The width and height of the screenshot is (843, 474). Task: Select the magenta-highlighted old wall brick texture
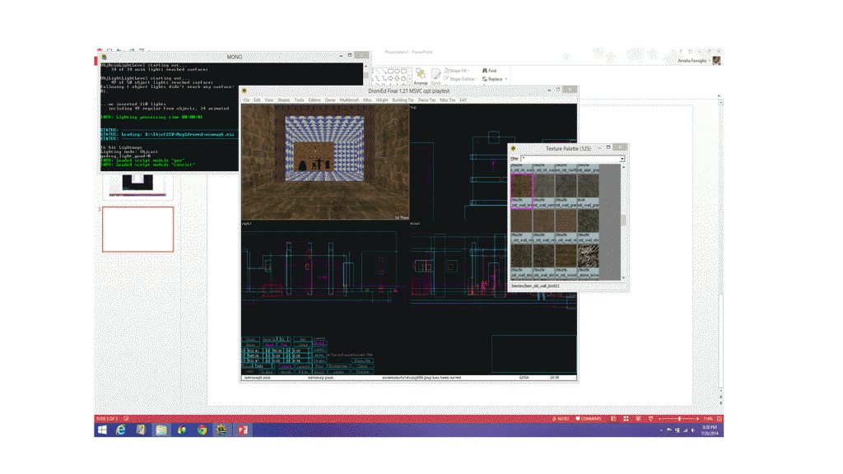[521, 186]
